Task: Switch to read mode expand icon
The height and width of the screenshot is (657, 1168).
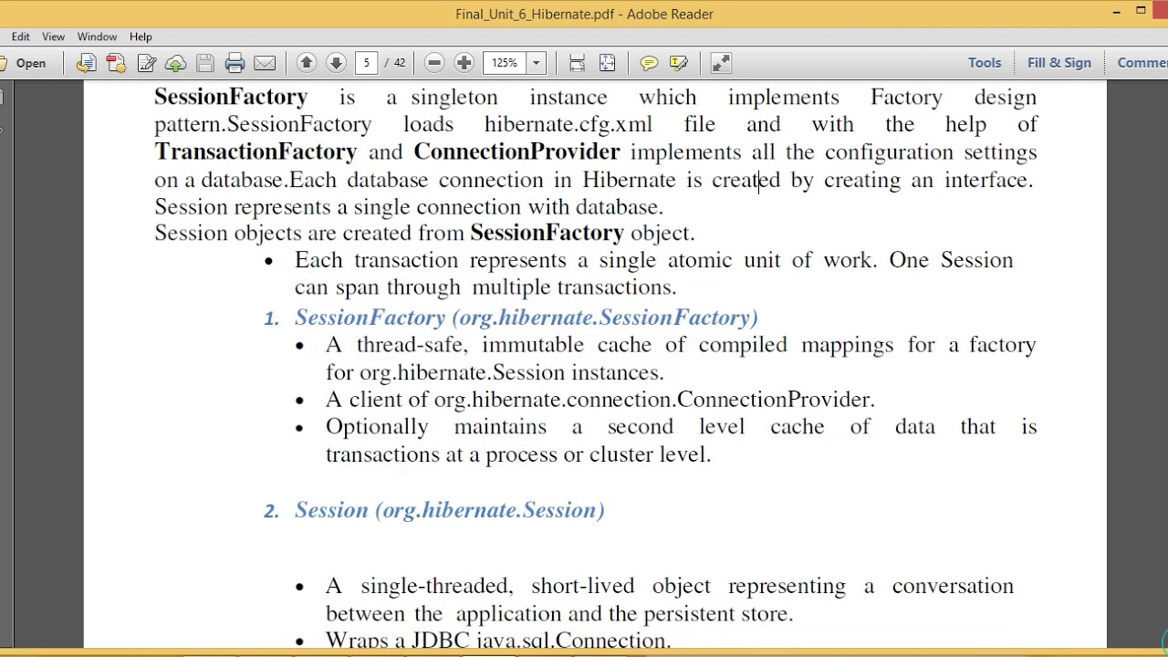Action: pos(721,63)
